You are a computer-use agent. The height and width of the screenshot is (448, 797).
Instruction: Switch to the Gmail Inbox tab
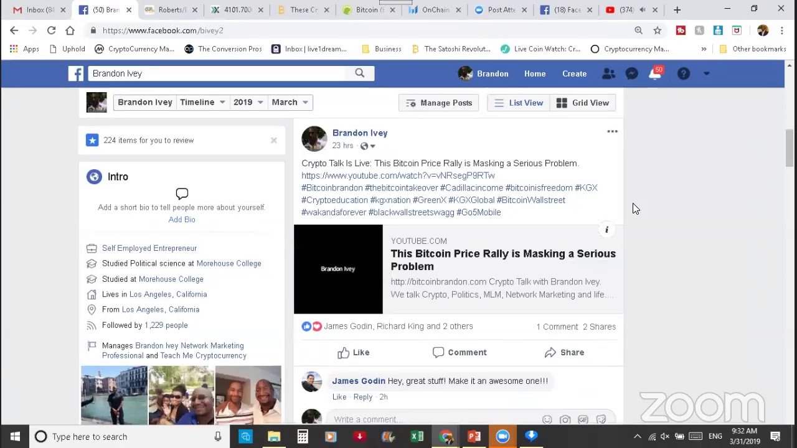[39, 10]
